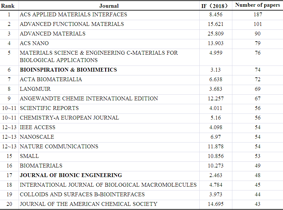Click the paper count "72"
The height and width of the screenshot is (210, 283).
point(258,79)
